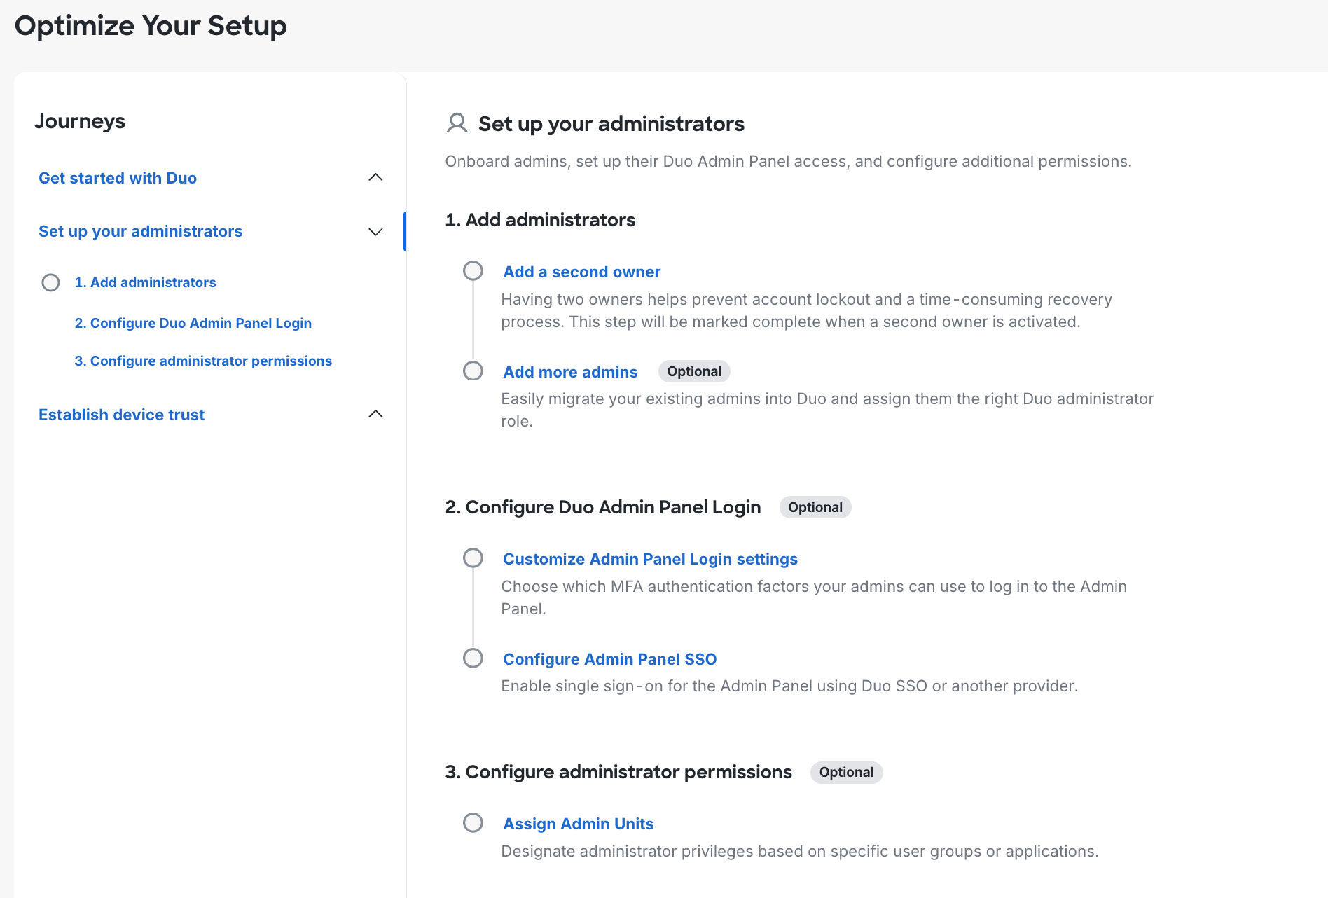Open the Add a second owner link

point(581,272)
